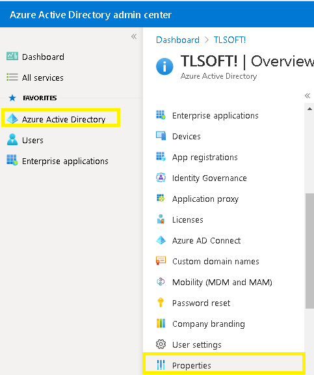Click the Password reset key icon
This screenshot has height=375, width=314.
pyautogui.click(x=161, y=302)
